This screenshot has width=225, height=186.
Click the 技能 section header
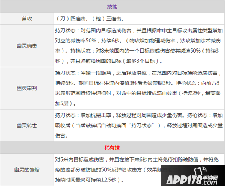pos(112,7)
